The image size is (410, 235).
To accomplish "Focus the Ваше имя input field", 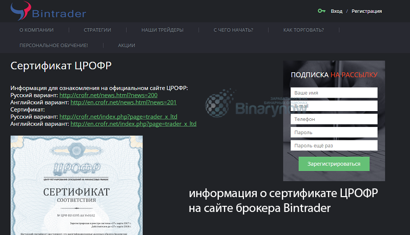I will [334, 93].
